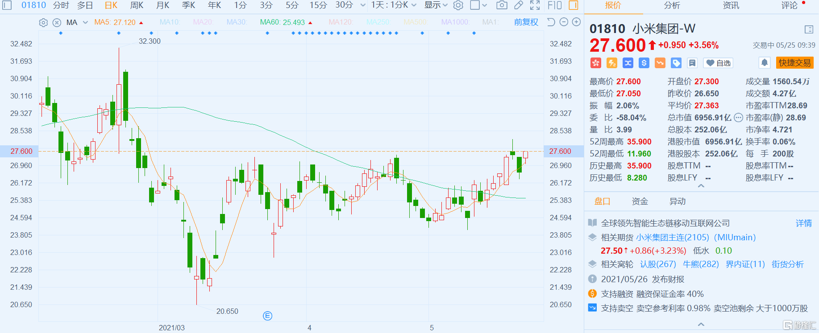The height and width of the screenshot is (333, 819).
Task: Open the 1天:1分K period dropdown
Action: point(394,5)
